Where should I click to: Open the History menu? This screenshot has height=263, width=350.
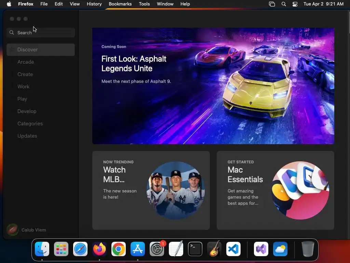[x=94, y=4]
